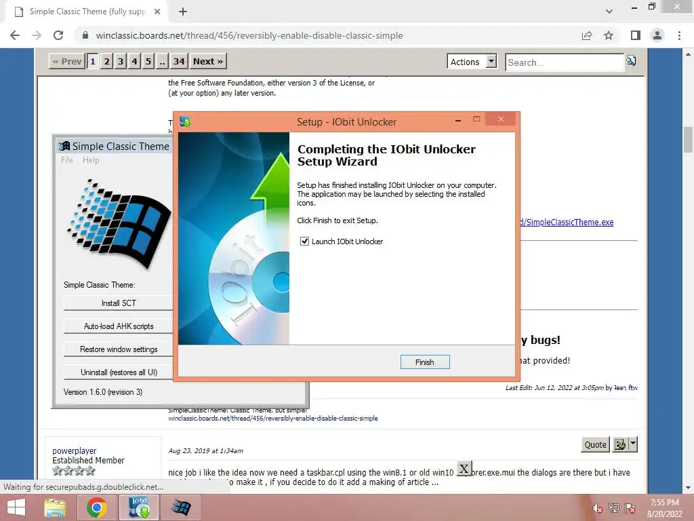
Task: Click the Simple Classic Theme taskbar icon
Action: pyautogui.click(x=181, y=507)
